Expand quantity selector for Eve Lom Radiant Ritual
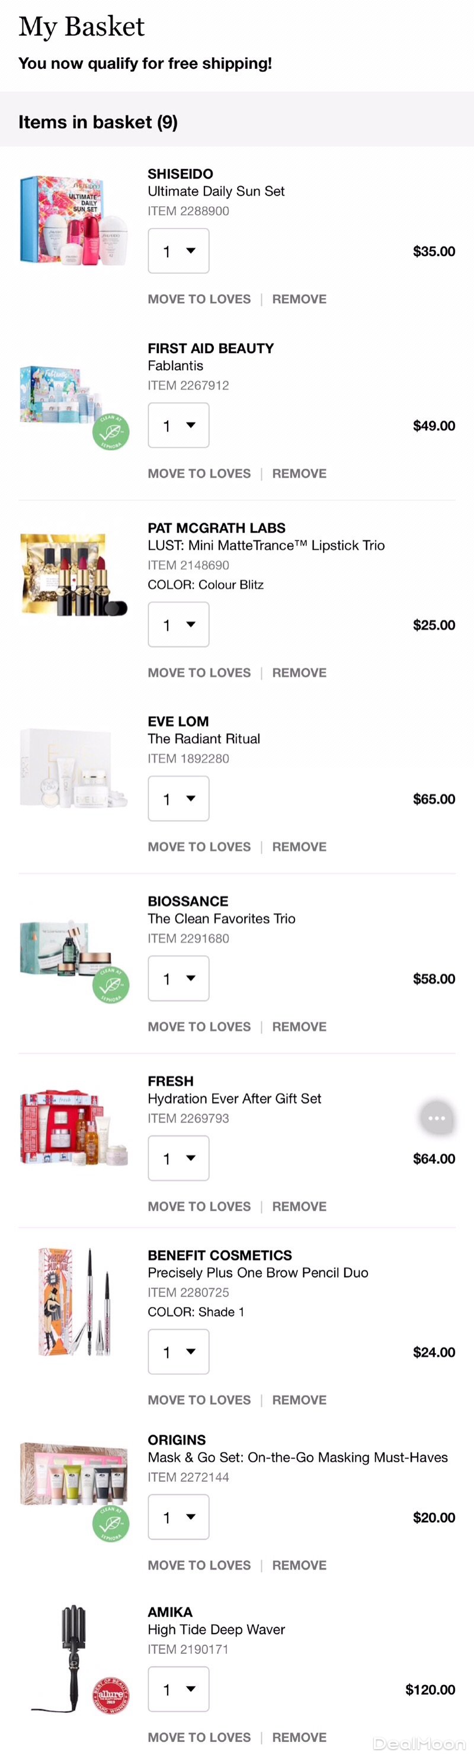This screenshot has height=1758, width=474. click(179, 799)
